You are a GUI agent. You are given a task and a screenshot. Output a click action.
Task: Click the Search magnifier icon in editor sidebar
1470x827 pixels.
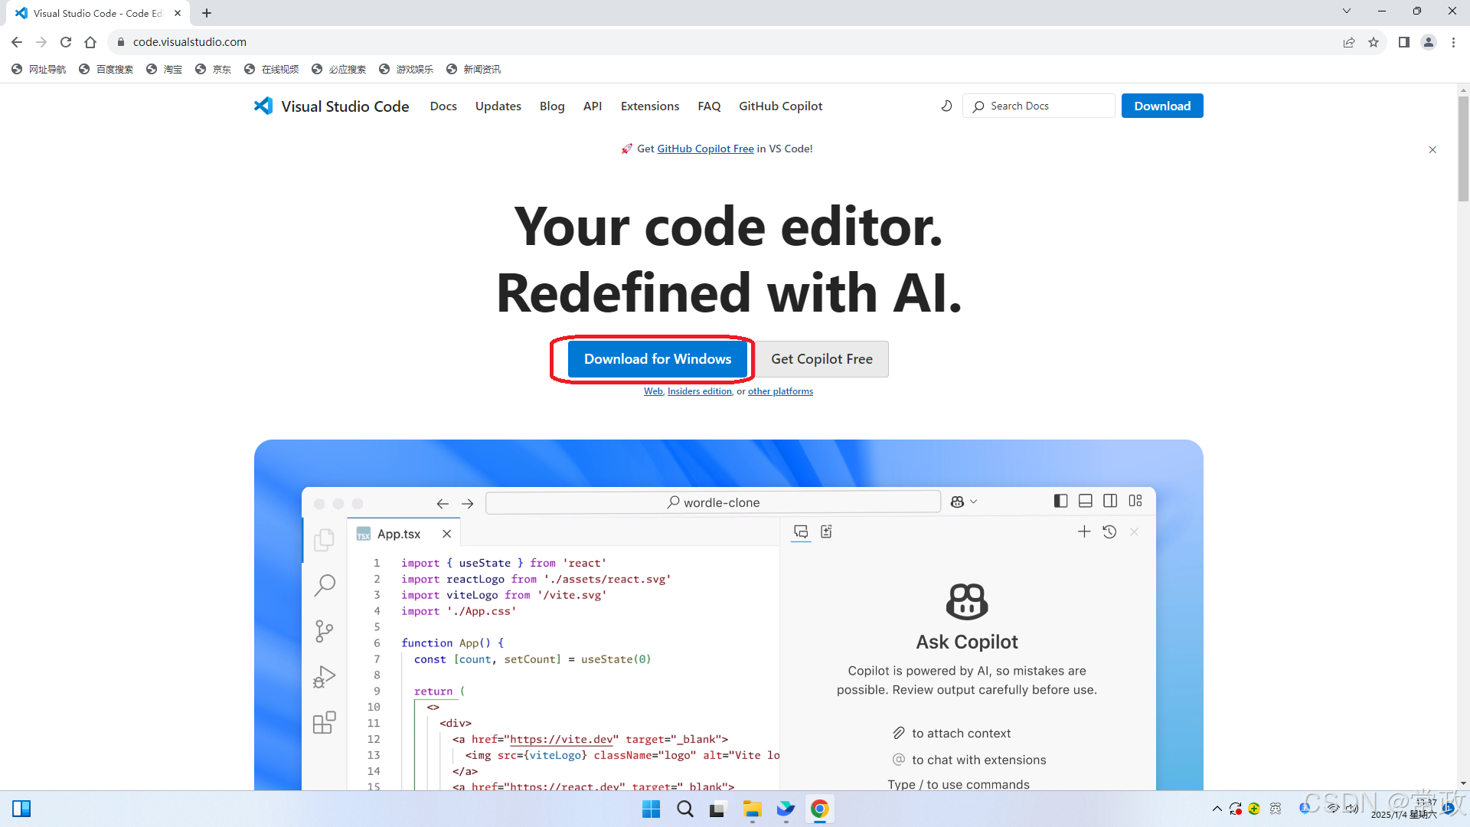pyautogui.click(x=325, y=586)
